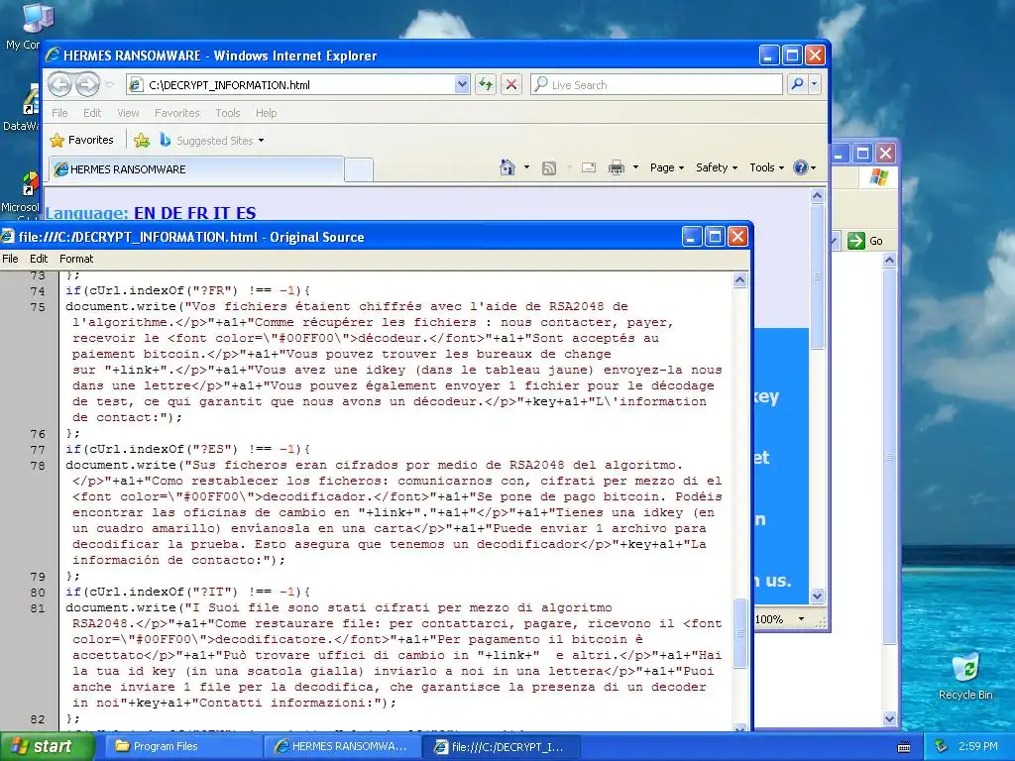The image size is (1015, 761).
Task: Click Add to Favorites Bar star icon
Action: point(142,140)
